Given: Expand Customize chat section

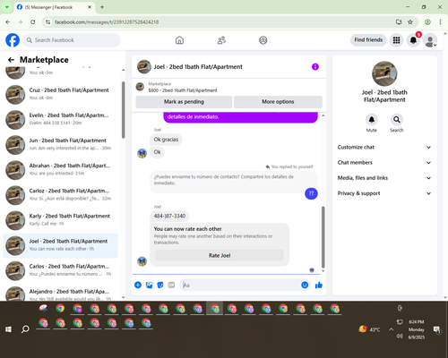Looking at the screenshot, I should [x=384, y=147].
